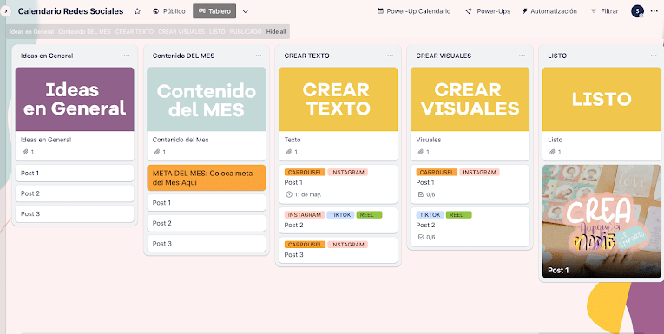Open Post 2 in Ideas en General list

(x=75, y=193)
